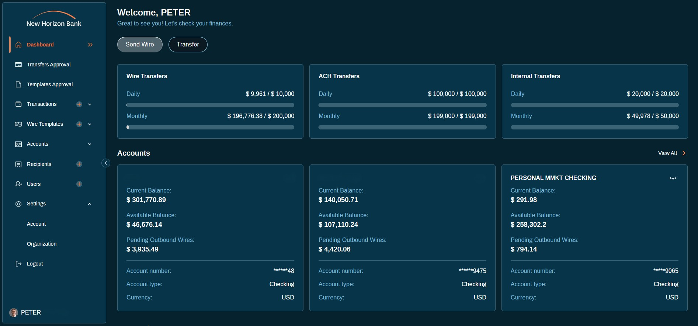Screen dimensions: 698x326
Task: Collapse the sidebar with the round arrow button
Action: pos(106,163)
